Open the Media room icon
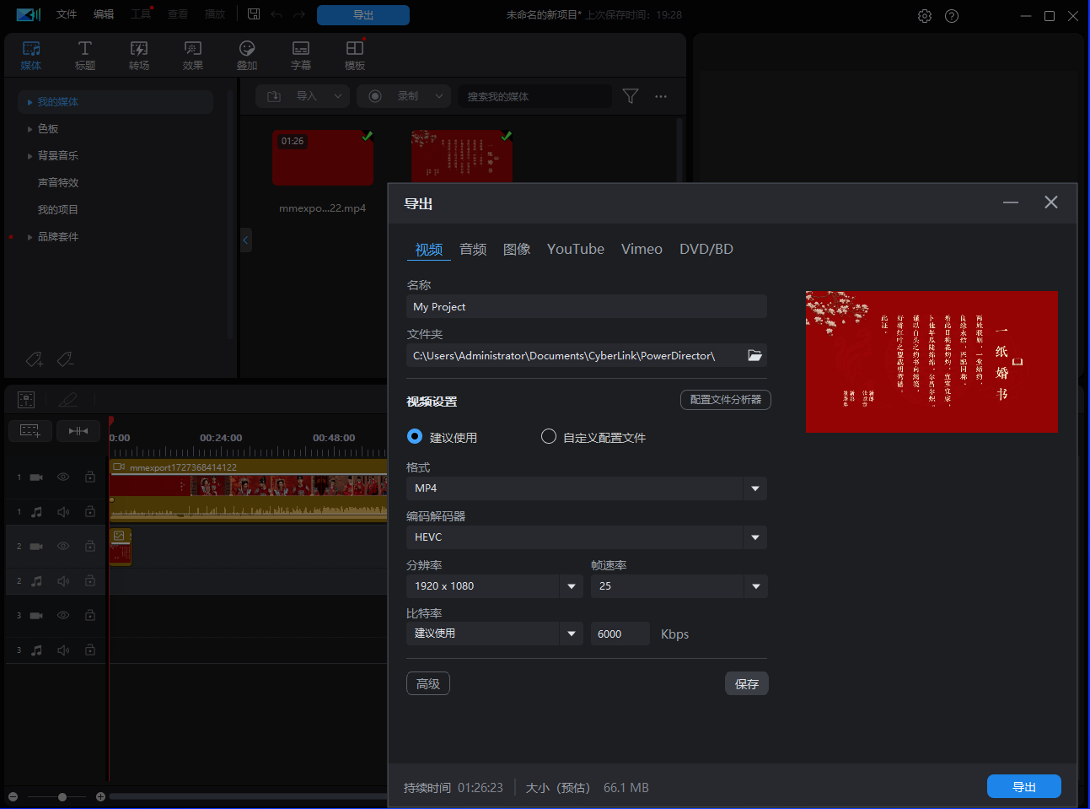This screenshot has width=1090, height=809. [x=31, y=55]
